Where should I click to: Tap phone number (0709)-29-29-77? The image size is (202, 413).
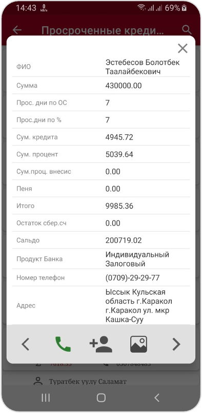point(132,278)
